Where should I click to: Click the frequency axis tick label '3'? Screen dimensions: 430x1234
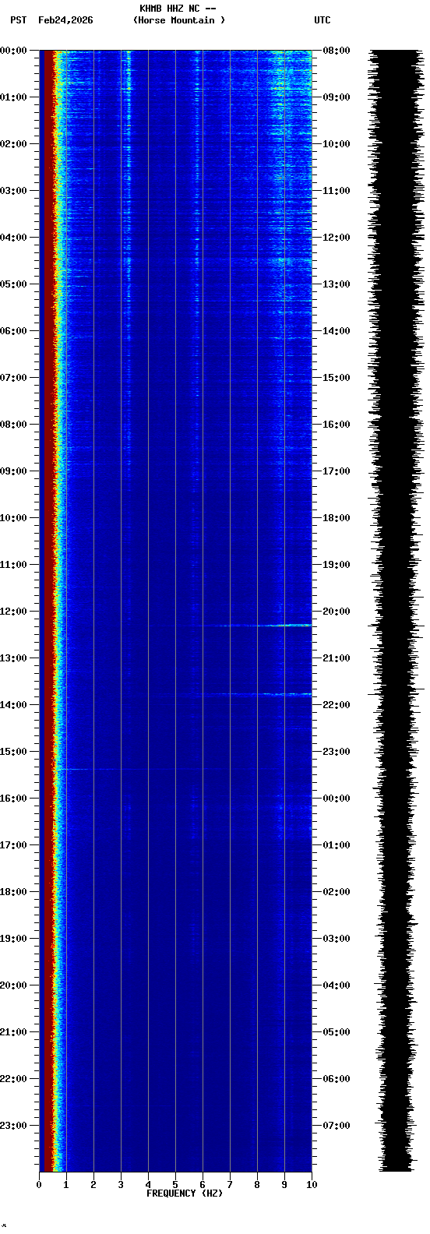pyautogui.click(x=121, y=1185)
